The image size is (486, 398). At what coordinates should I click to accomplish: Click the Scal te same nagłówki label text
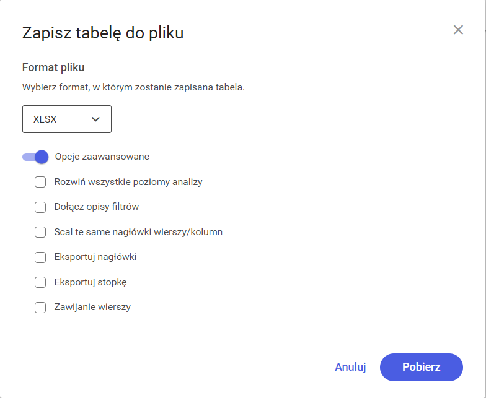tap(138, 232)
